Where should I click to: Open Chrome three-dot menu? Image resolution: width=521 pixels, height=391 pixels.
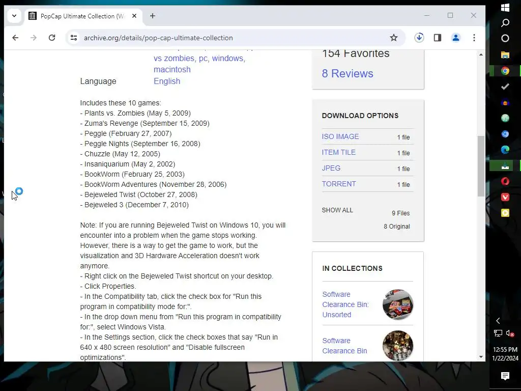pyautogui.click(x=474, y=38)
